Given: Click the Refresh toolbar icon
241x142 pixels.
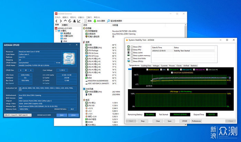Looking at the screenshot, I should tap(70, 21).
